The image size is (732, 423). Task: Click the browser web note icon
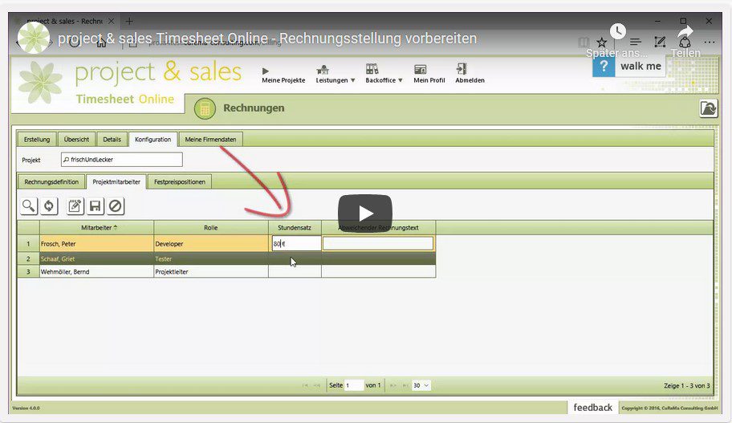pyautogui.click(x=660, y=42)
